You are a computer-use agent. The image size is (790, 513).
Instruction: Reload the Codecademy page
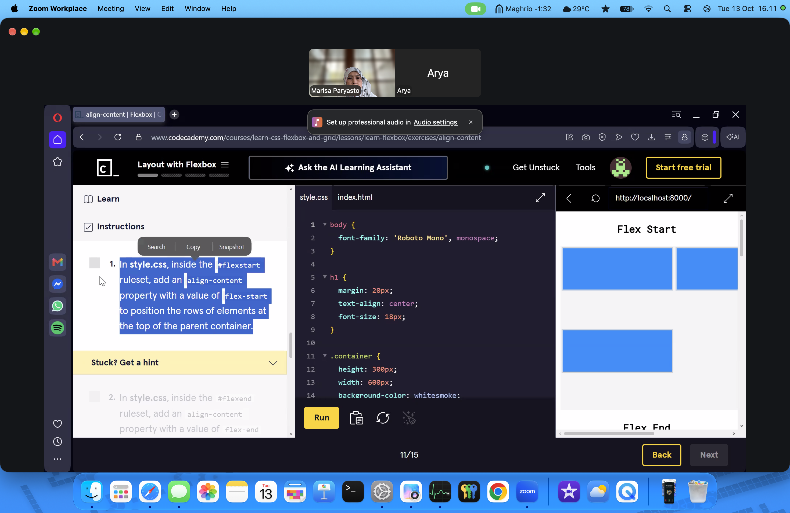(118, 137)
